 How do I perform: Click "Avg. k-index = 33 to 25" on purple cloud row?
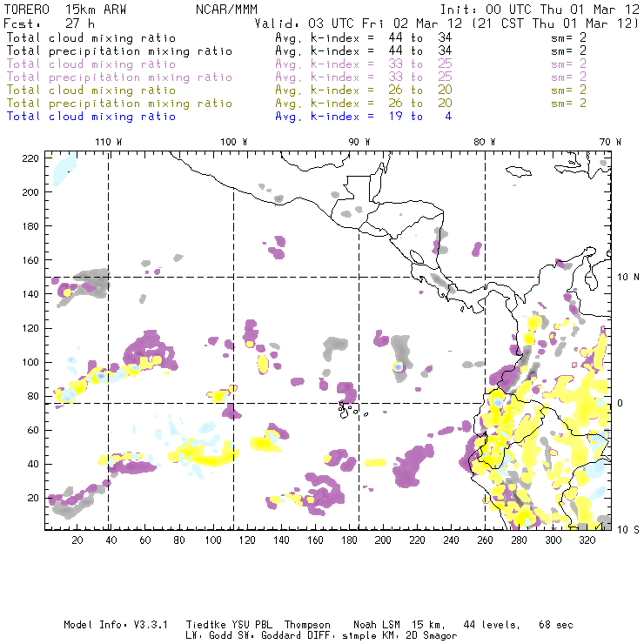click(x=364, y=64)
